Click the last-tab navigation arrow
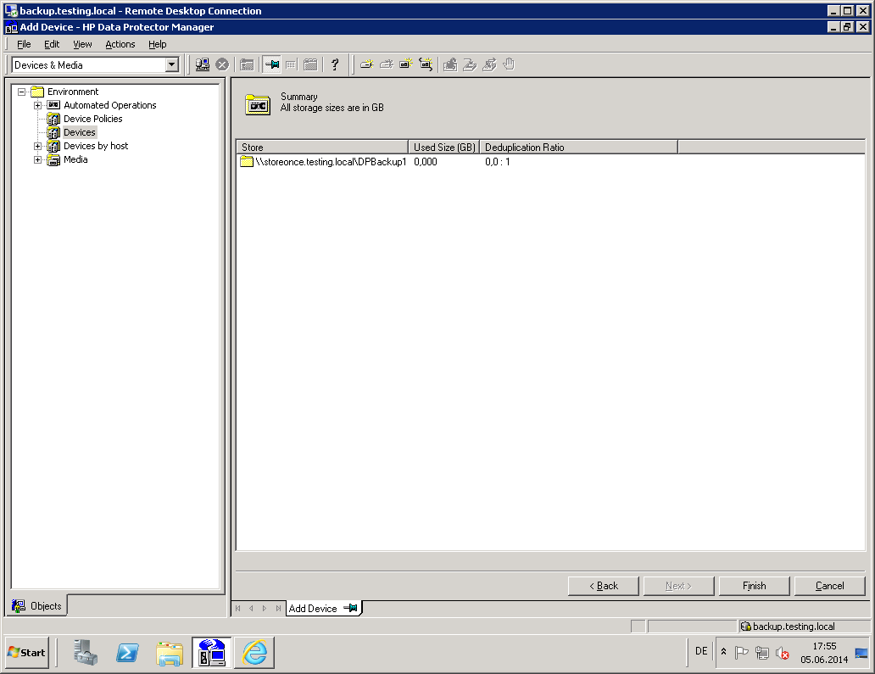 pyautogui.click(x=278, y=608)
